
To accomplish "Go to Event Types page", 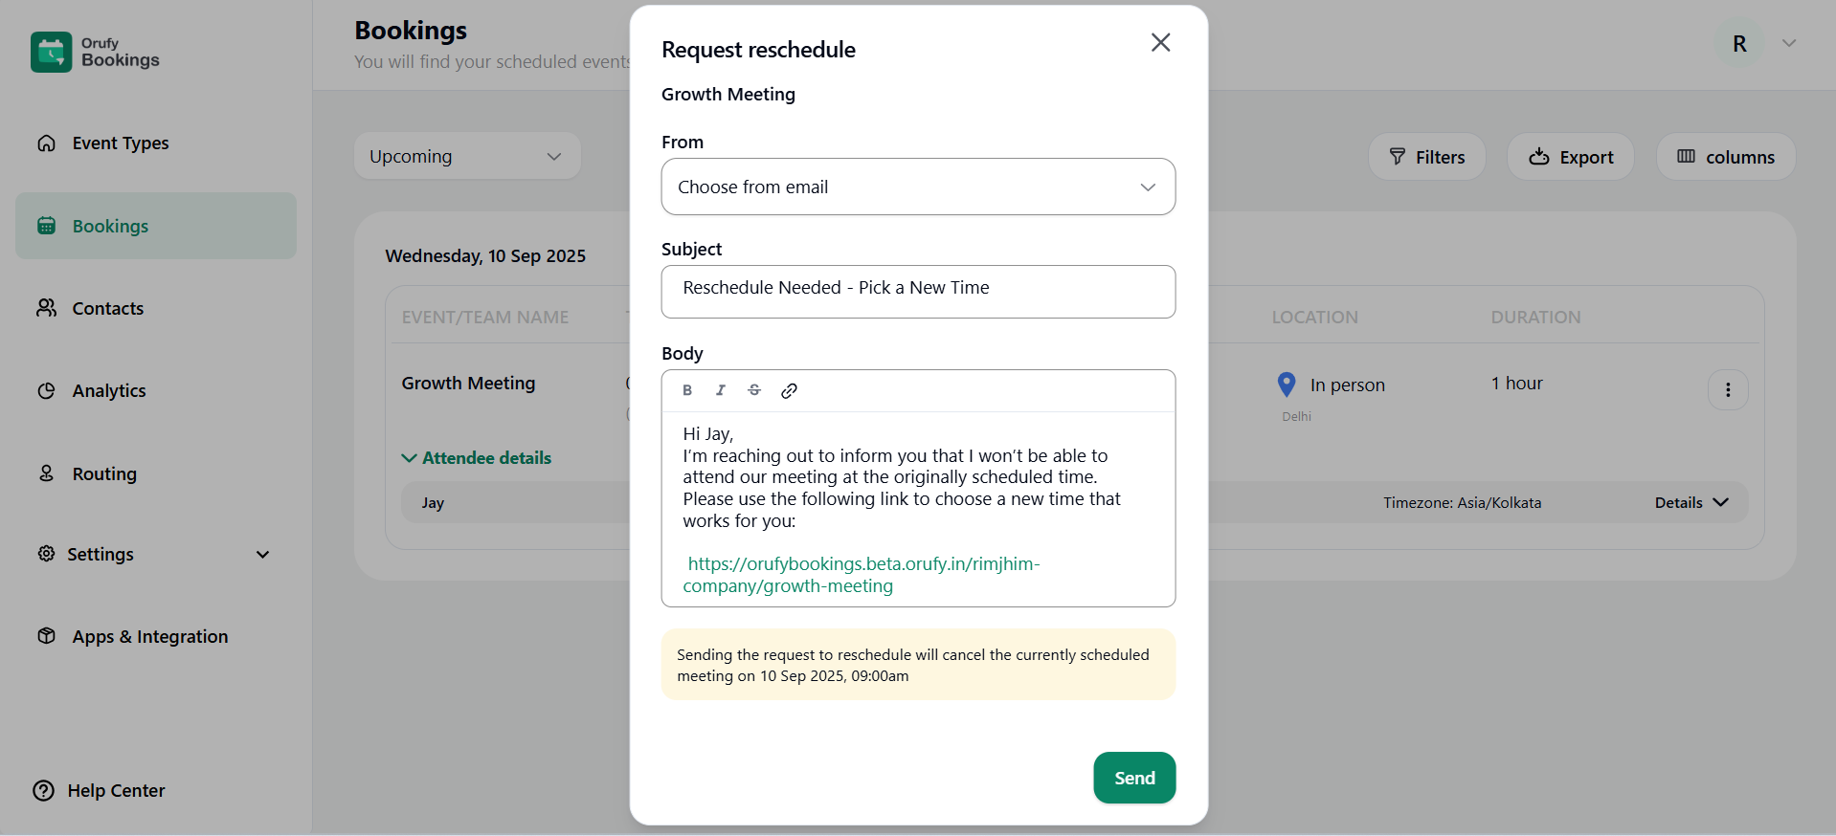I will [120, 143].
